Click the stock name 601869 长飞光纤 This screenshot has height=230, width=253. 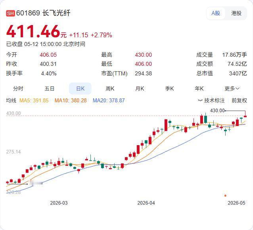click(43, 13)
